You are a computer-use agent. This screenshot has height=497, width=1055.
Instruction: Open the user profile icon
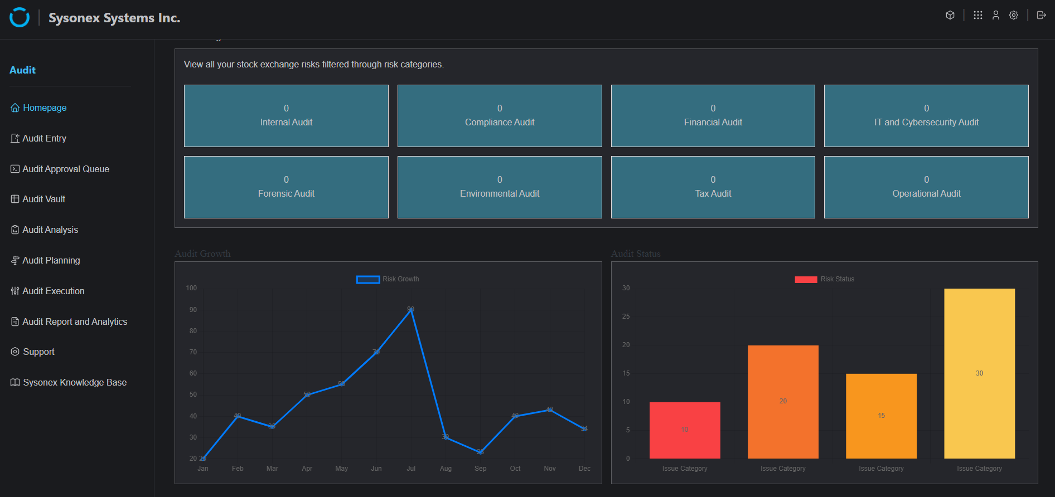point(995,15)
